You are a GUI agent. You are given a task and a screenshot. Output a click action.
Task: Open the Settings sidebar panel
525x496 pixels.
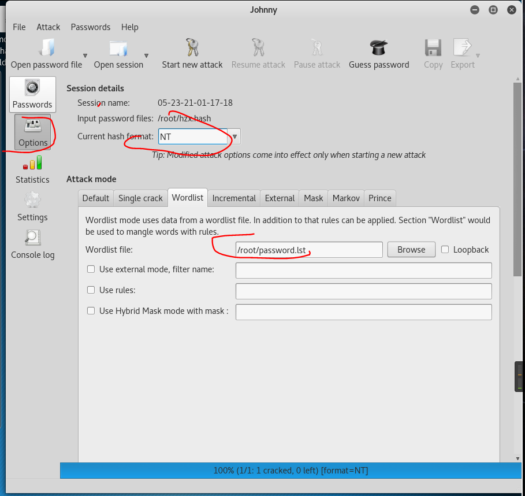33,208
